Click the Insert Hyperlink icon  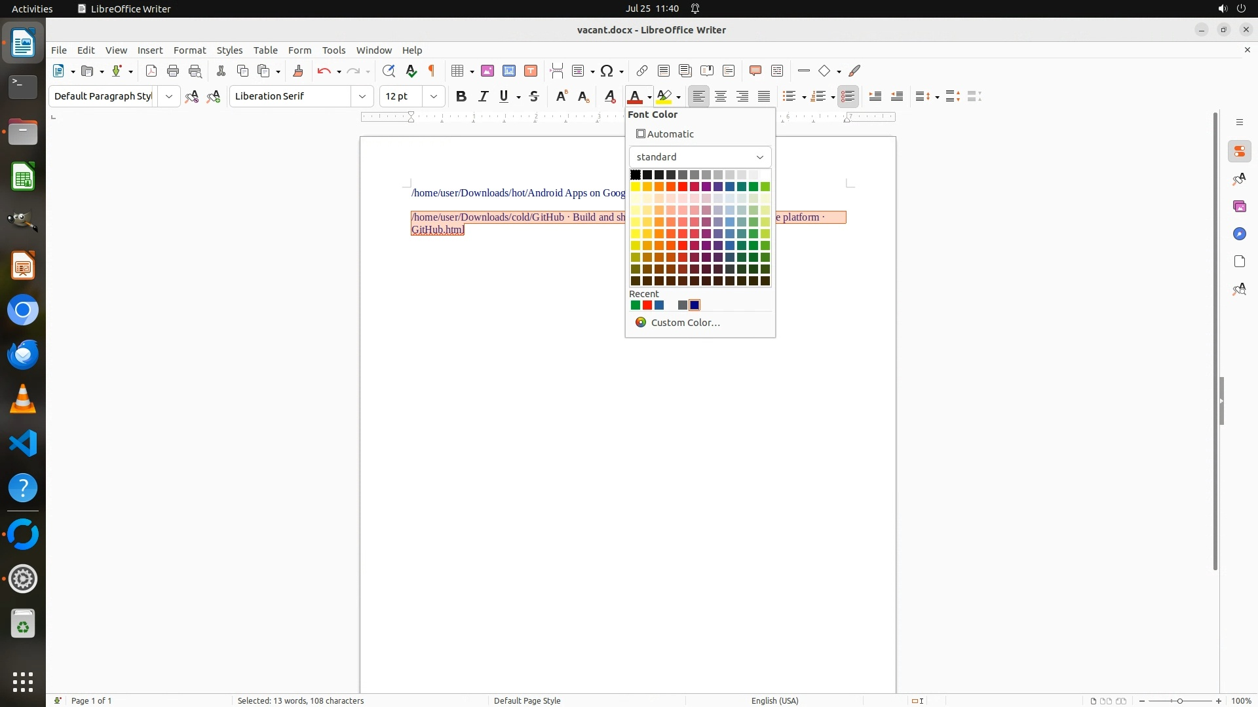(x=641, y=71)
